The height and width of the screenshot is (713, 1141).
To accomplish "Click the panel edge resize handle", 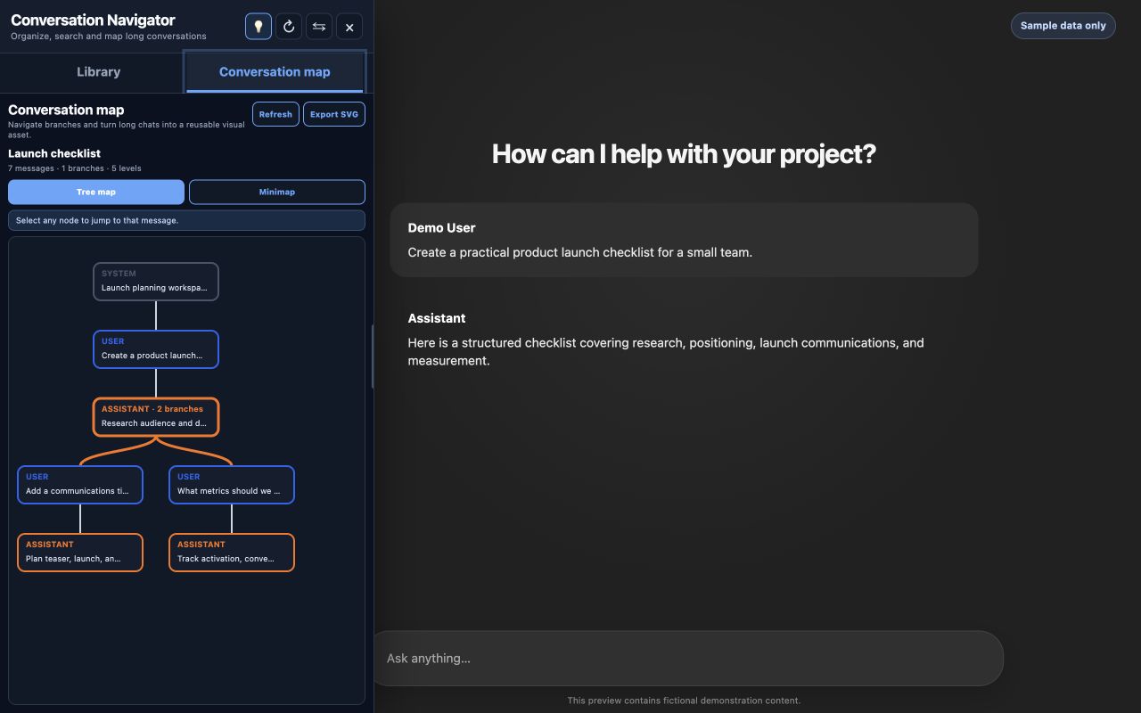I will [373, 356].
